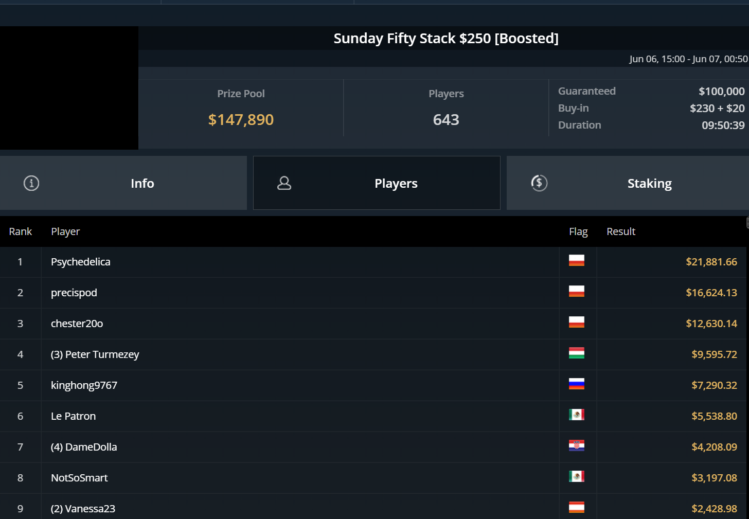Click the flag icon in Psychedelica's row
The image size is (749, 519).
pos(576,261)
